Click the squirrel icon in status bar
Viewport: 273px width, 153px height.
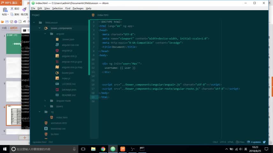pyautogui.click(x=264, y=142)
